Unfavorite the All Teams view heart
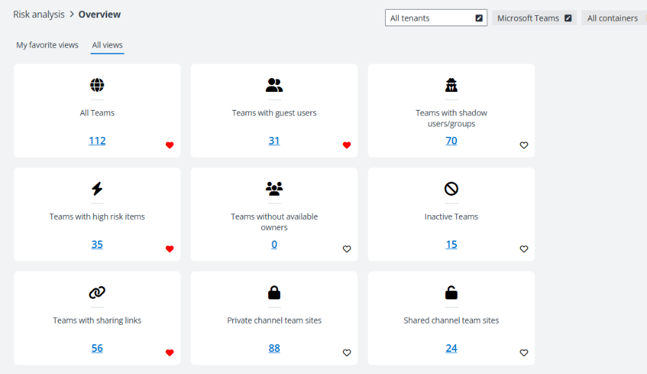Image resolution: width=647 pixels, height=374 pixels. point(169,145)
